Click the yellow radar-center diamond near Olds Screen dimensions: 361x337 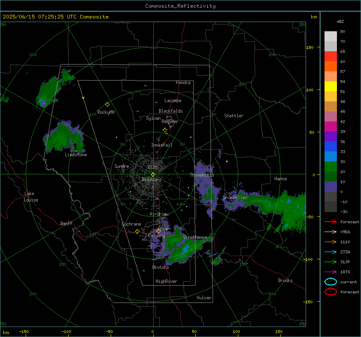153,175
